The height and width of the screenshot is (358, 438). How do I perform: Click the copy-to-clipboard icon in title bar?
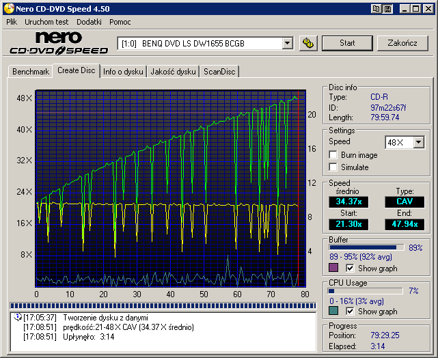(376, 9)
